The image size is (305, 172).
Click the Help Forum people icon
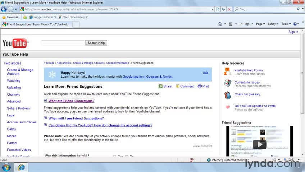[x=227, y=71]
